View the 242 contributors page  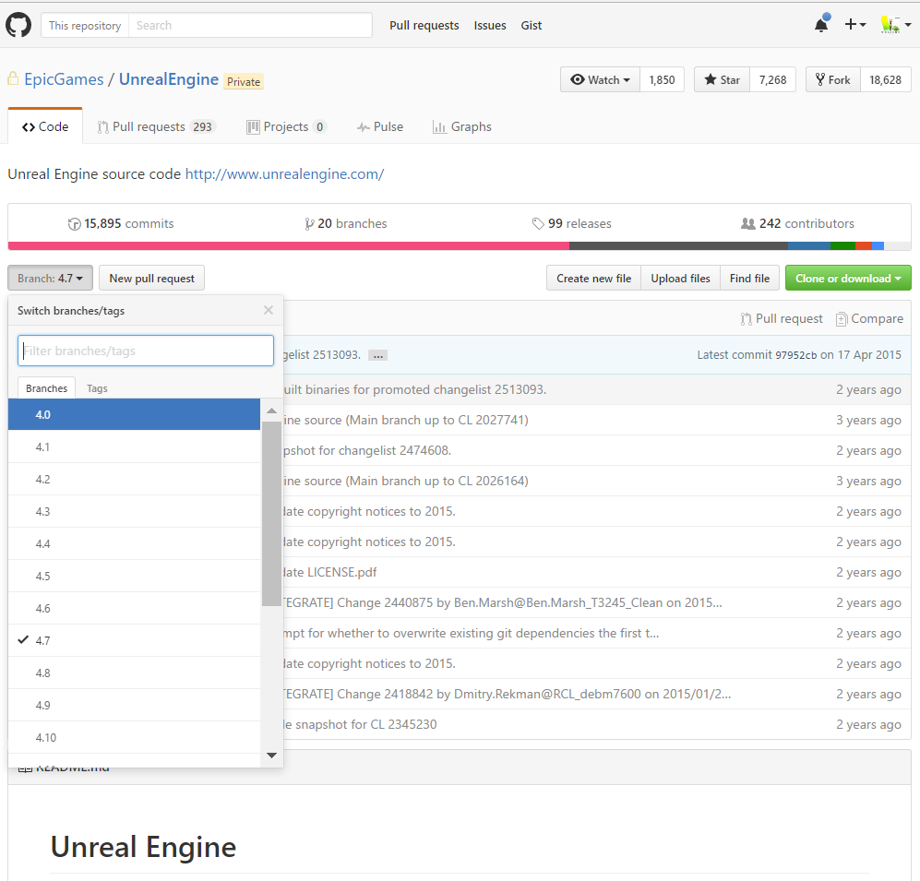(x=797, y=223)
